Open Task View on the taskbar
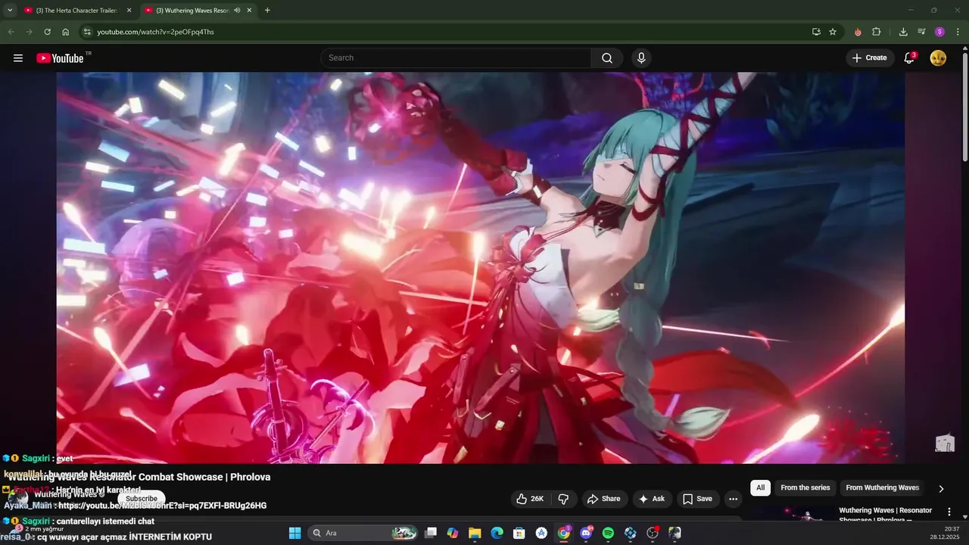 coord(431,533)
